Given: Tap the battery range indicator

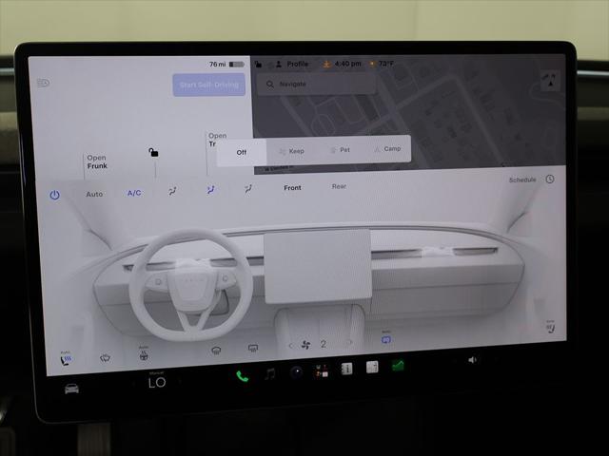Looking at the screenshot, I should pyautogui.click(x=226, y=64).
